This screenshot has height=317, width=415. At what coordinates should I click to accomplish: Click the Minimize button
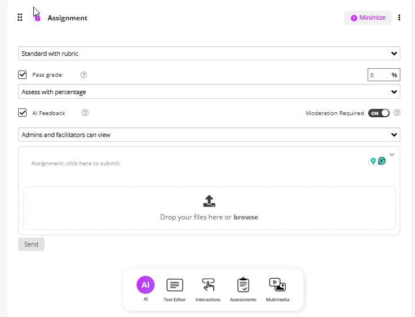coord(368,17)
